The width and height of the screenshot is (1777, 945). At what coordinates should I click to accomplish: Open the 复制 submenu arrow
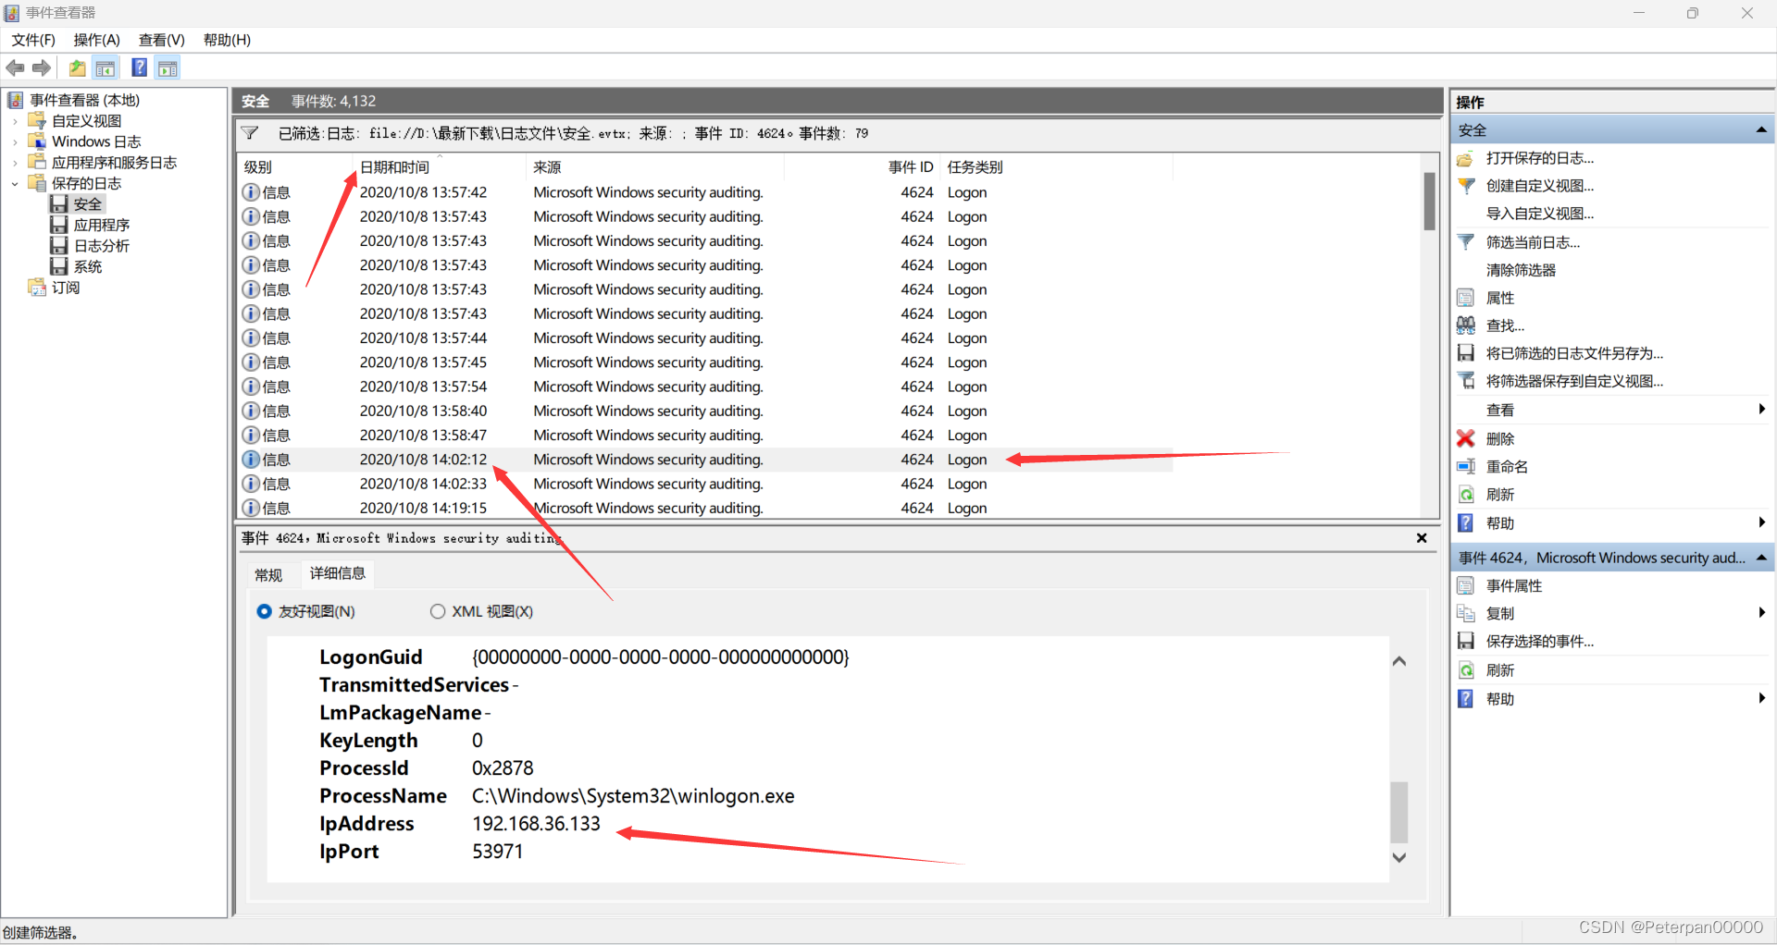[1761, 613]
